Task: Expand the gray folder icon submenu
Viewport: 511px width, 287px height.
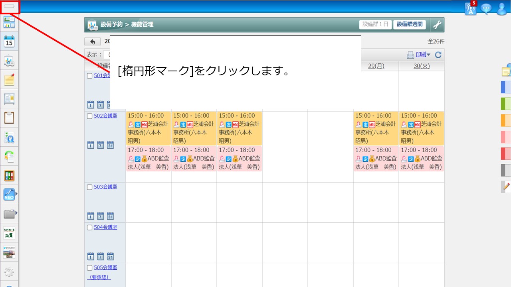Action: pos(16,214)
